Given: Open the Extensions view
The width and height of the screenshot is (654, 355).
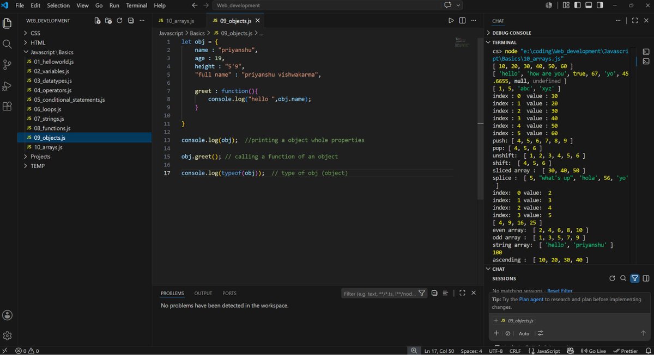Looking at the screenshot, I should click(x=7, y=107).
